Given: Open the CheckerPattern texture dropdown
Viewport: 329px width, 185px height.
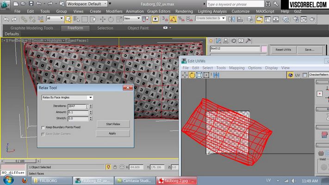Looking at the screenshot, I should click(x=318, y=74).
